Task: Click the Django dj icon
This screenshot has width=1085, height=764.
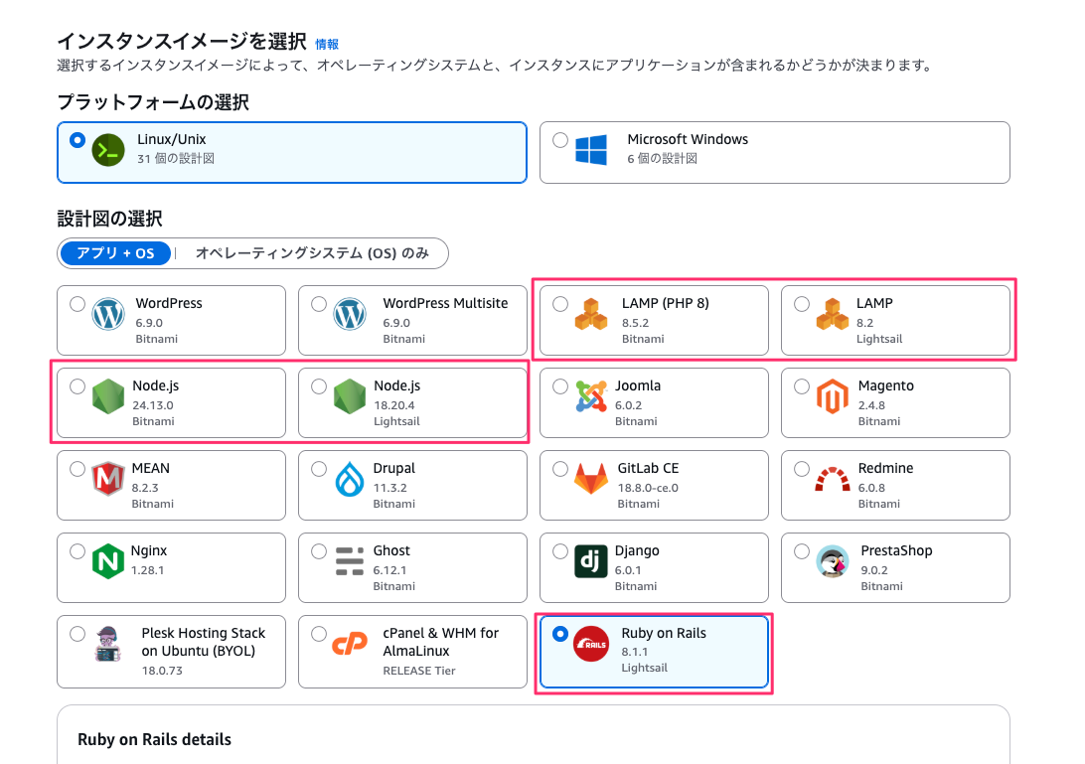Action: 590,560
